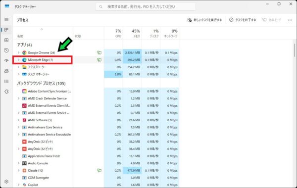Sort by the Memory column header

click(132, 33)
